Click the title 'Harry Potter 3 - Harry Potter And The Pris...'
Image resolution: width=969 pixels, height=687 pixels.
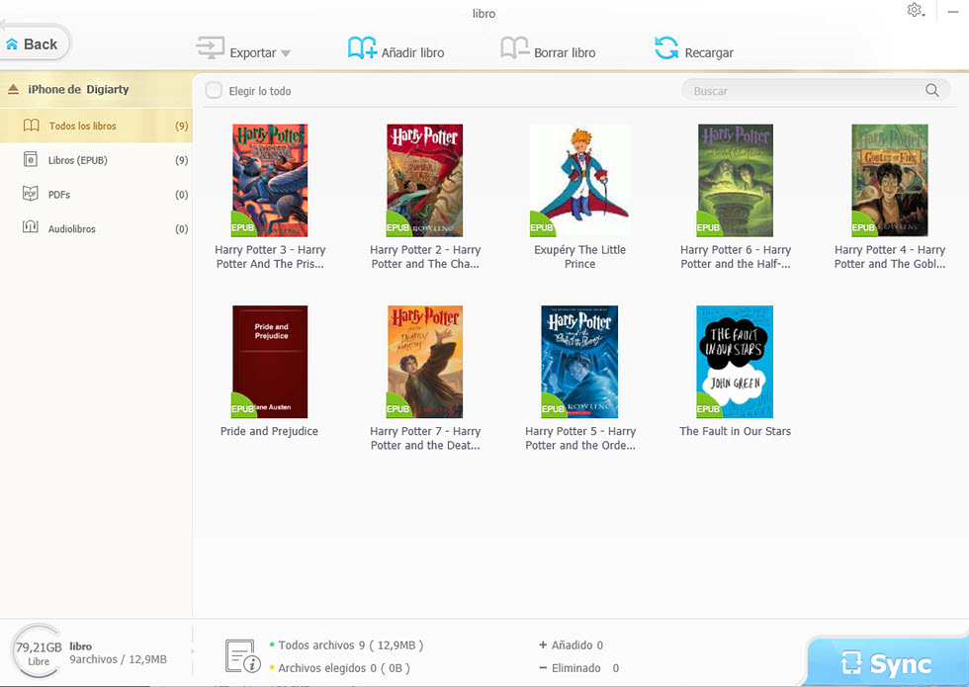click(x=270, y=256)
